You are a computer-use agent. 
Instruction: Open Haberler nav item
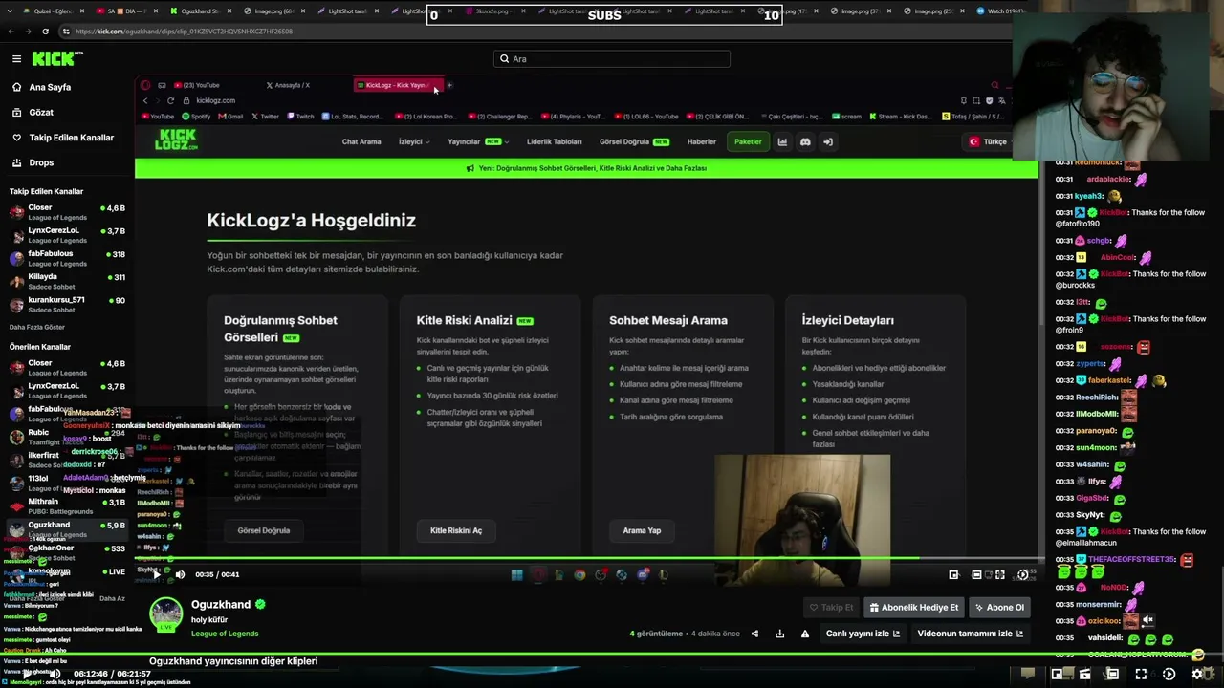pyautogui.click(x=702, y=141)
